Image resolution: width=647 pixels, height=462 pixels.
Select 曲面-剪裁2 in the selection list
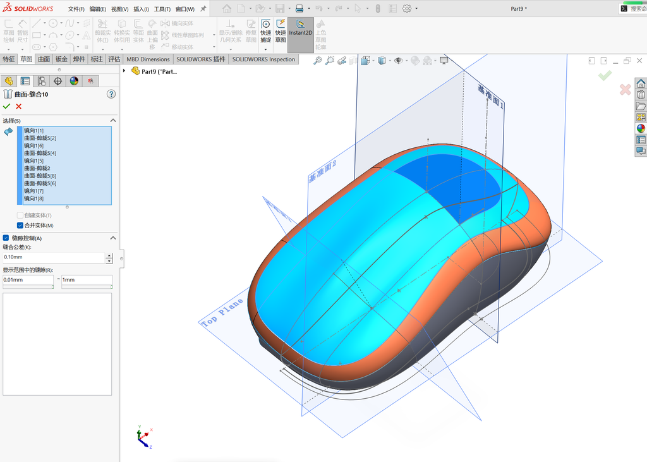(x=37, y=168)
